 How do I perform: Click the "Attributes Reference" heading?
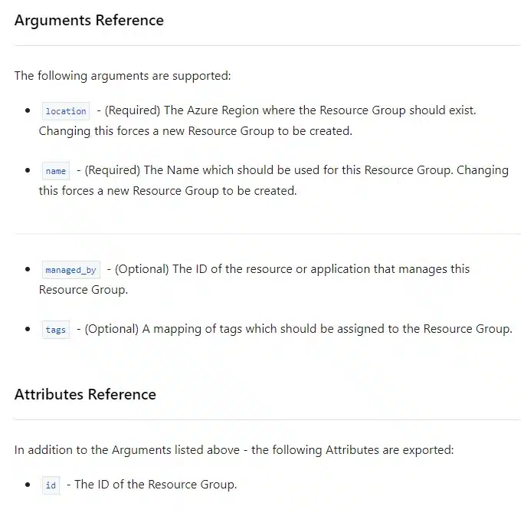85,394
